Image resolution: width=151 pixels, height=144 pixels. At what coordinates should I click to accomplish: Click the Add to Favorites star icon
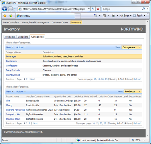pyautogui.click(x=11, y=16)
